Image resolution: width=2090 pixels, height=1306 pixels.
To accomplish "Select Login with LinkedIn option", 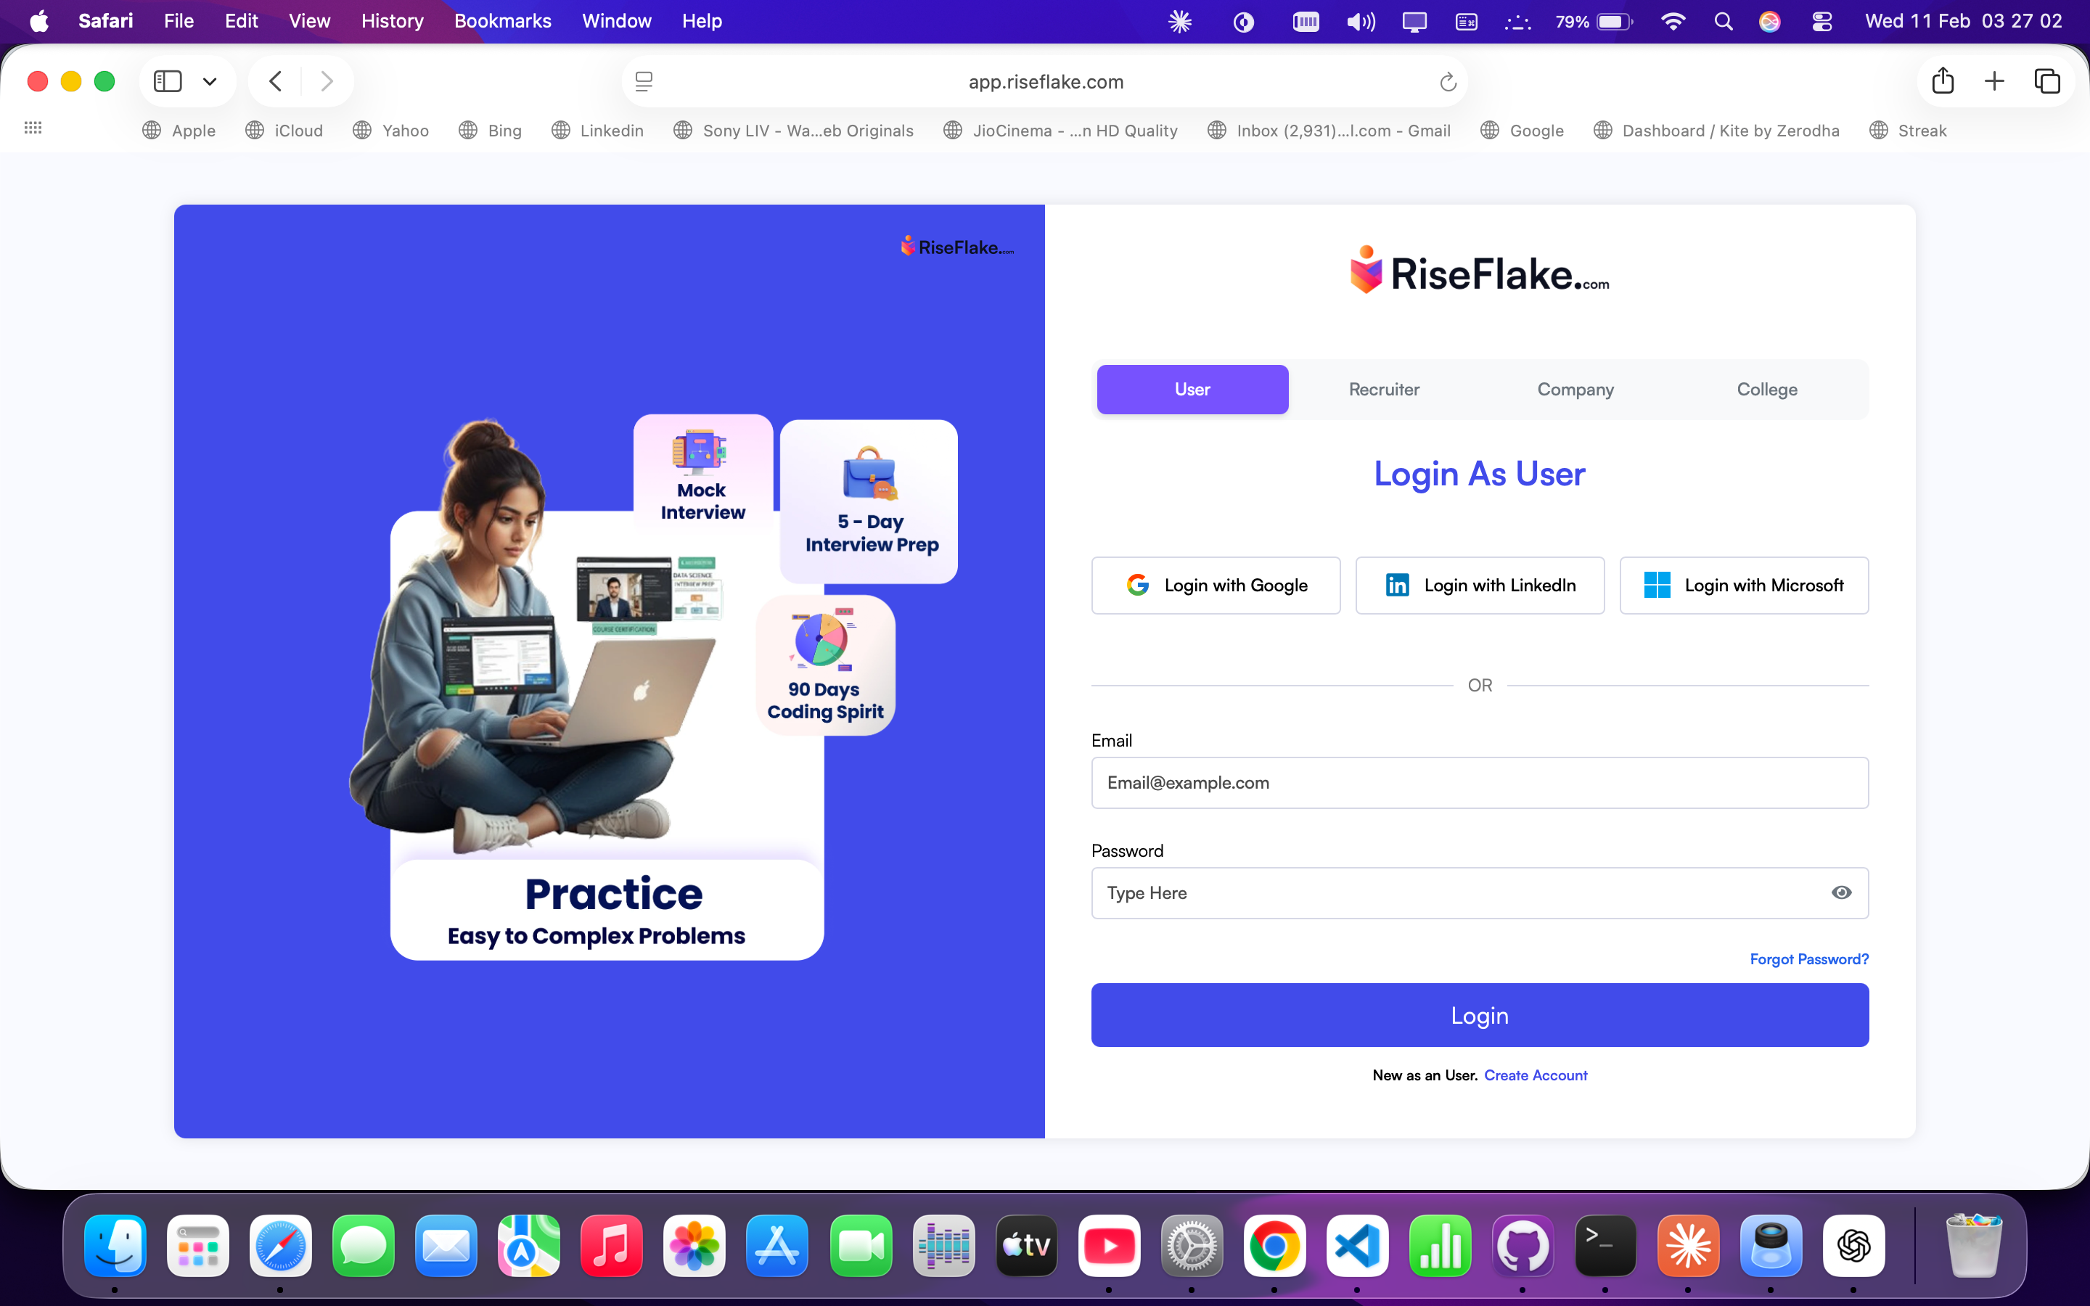I will pos(1480,585).
